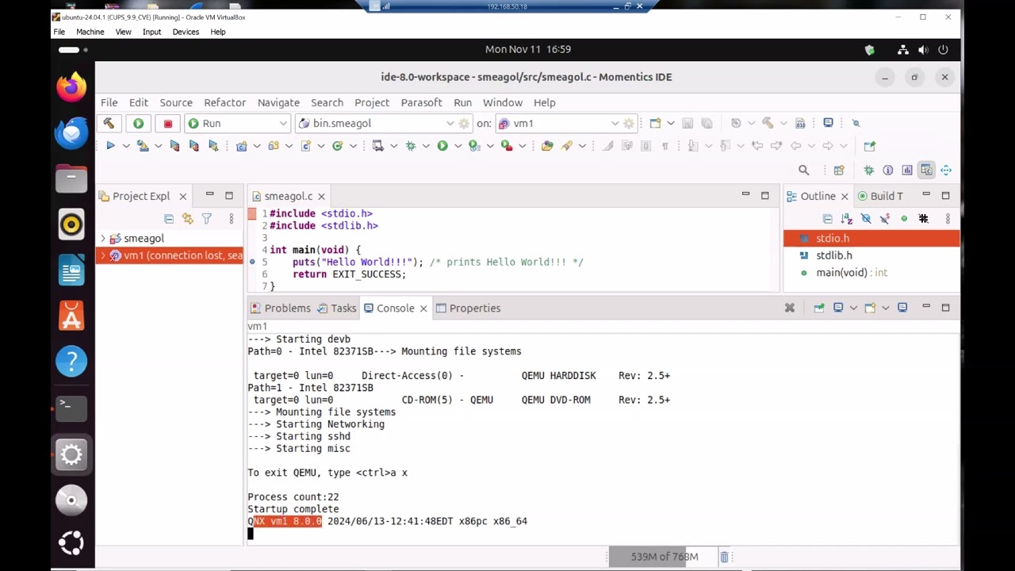
Task: Select stdlib.h in the Outline
Action: coord(834,255)
